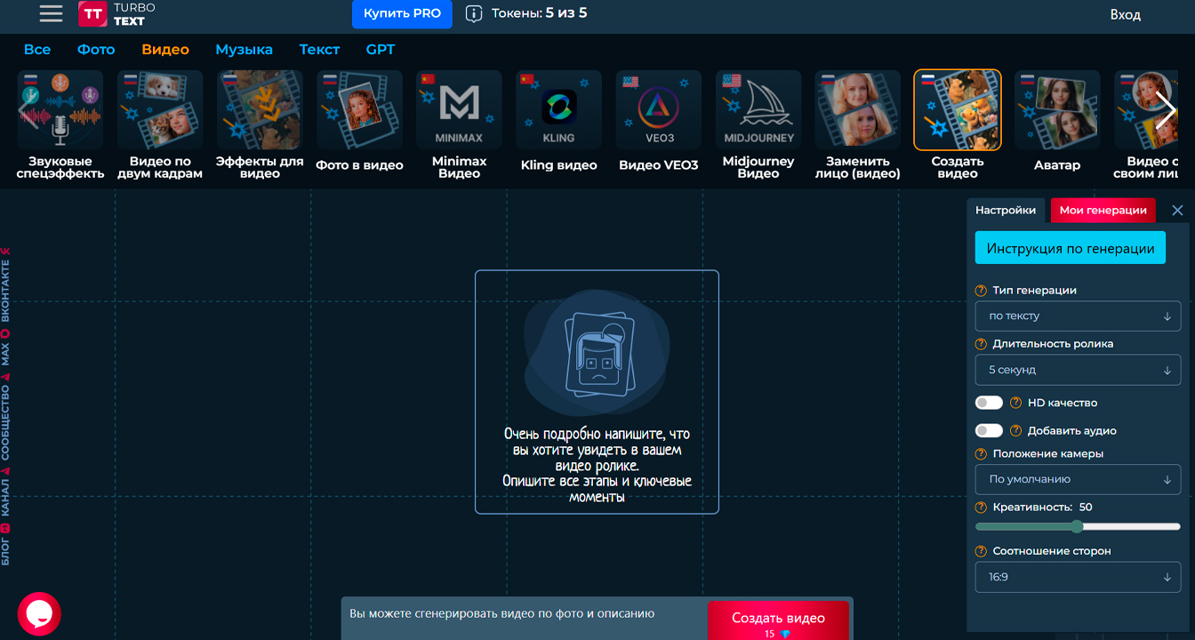Enable the HD quality toggle
The width and height of the screenshot is (1195, 640).
click(x=989, y=403)
